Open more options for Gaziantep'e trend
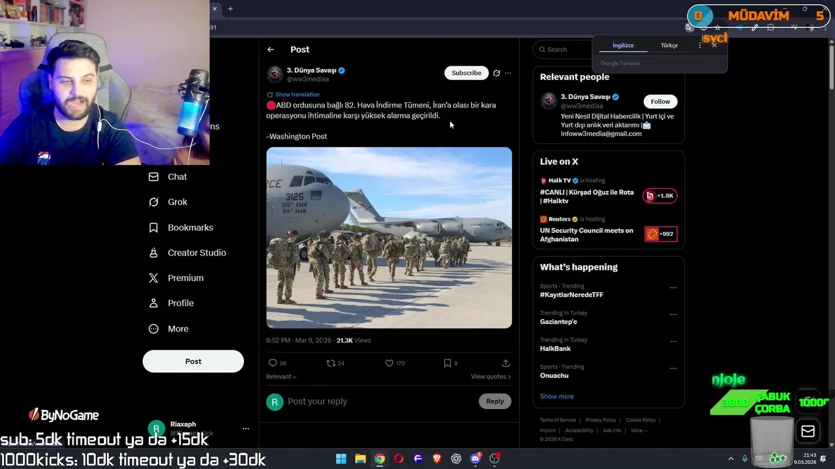 (673, 315)
